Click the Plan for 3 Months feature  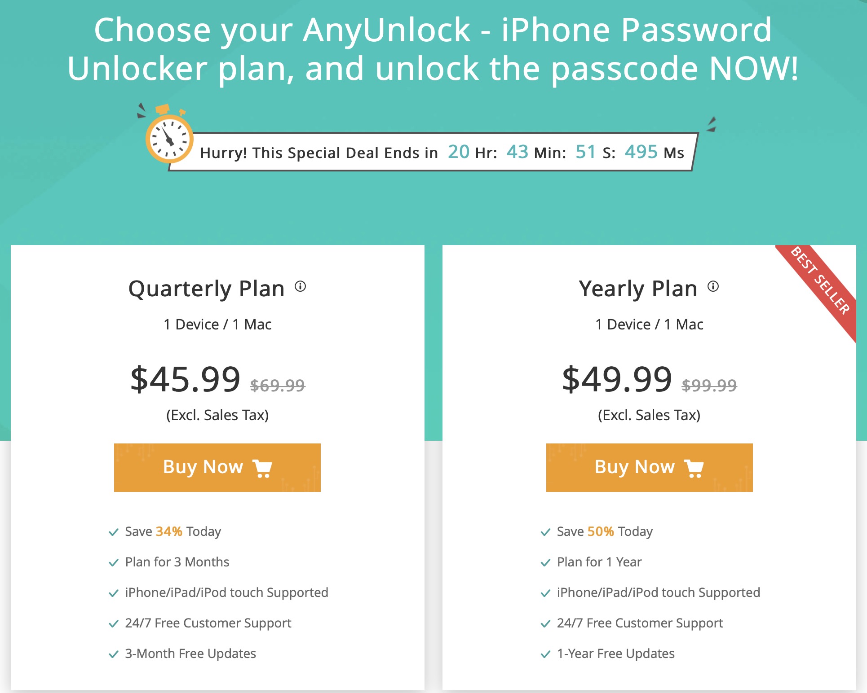(177, 562)
